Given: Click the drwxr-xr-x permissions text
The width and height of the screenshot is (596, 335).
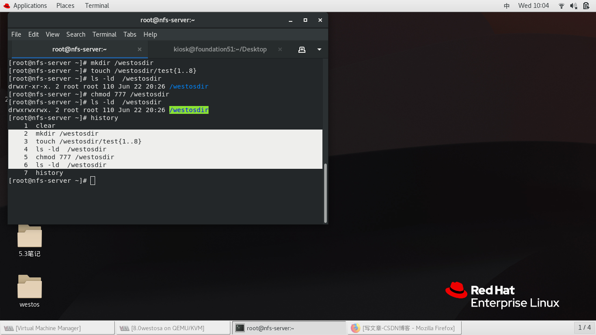Looking at the screenshot, I should [x=30, y=86].
